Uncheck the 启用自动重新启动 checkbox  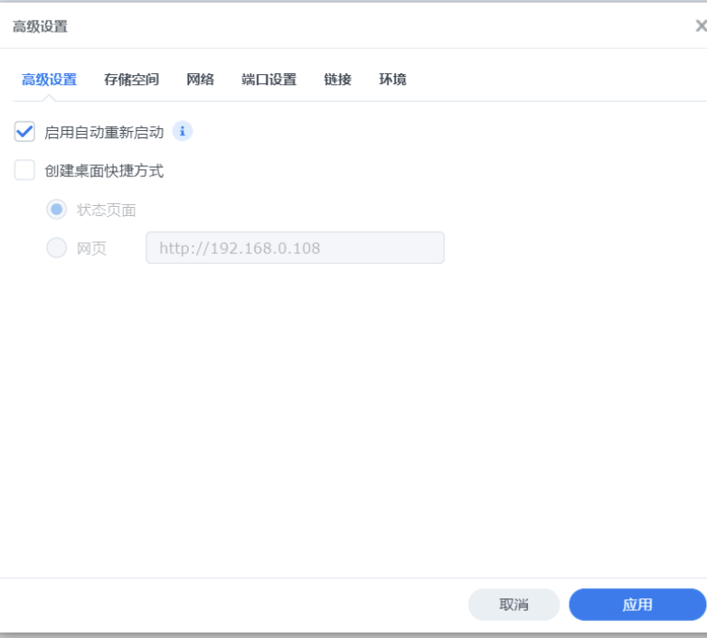click(25, 132)
